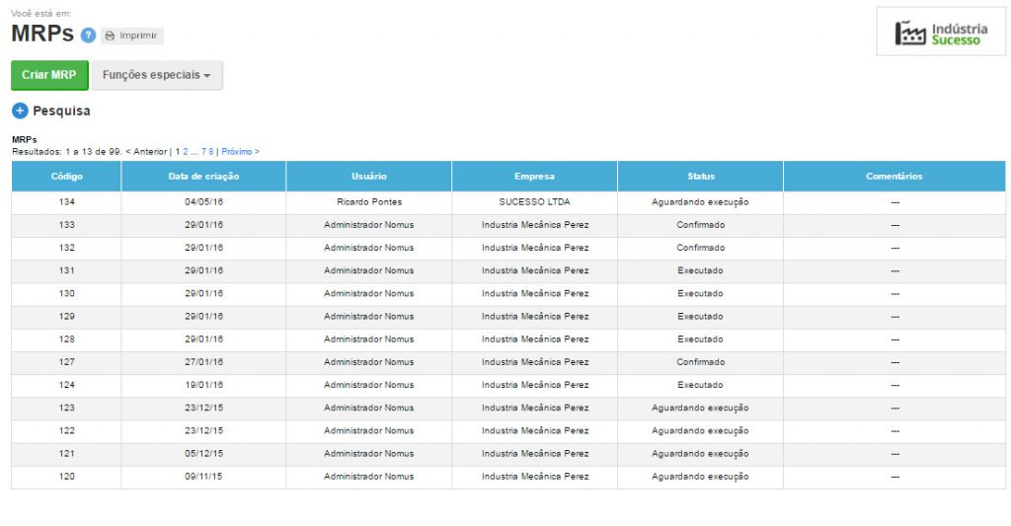Click the Indústria Sucesso logo
Image resolution: width=1011 pixels, height=526 pixels.
pos(940,33)
